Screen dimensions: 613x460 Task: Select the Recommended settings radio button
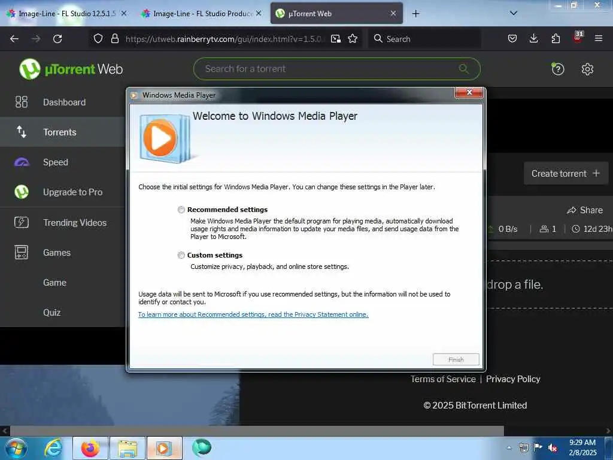(x=181, y=210)
